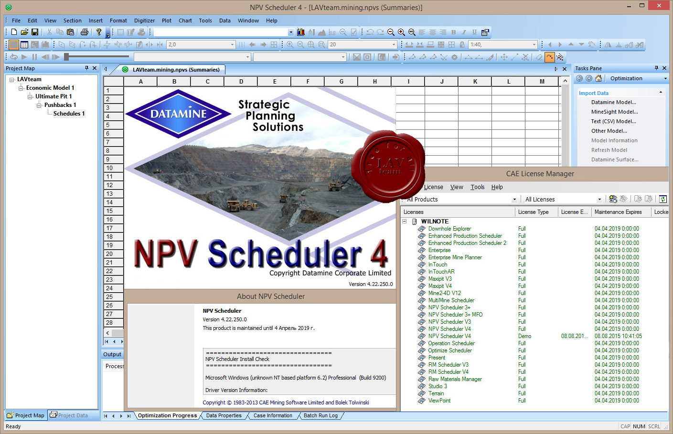Click the colored bar chart toolbar icon
The height and width of the screenshot is (434, 673).
[x=301, y=32]
